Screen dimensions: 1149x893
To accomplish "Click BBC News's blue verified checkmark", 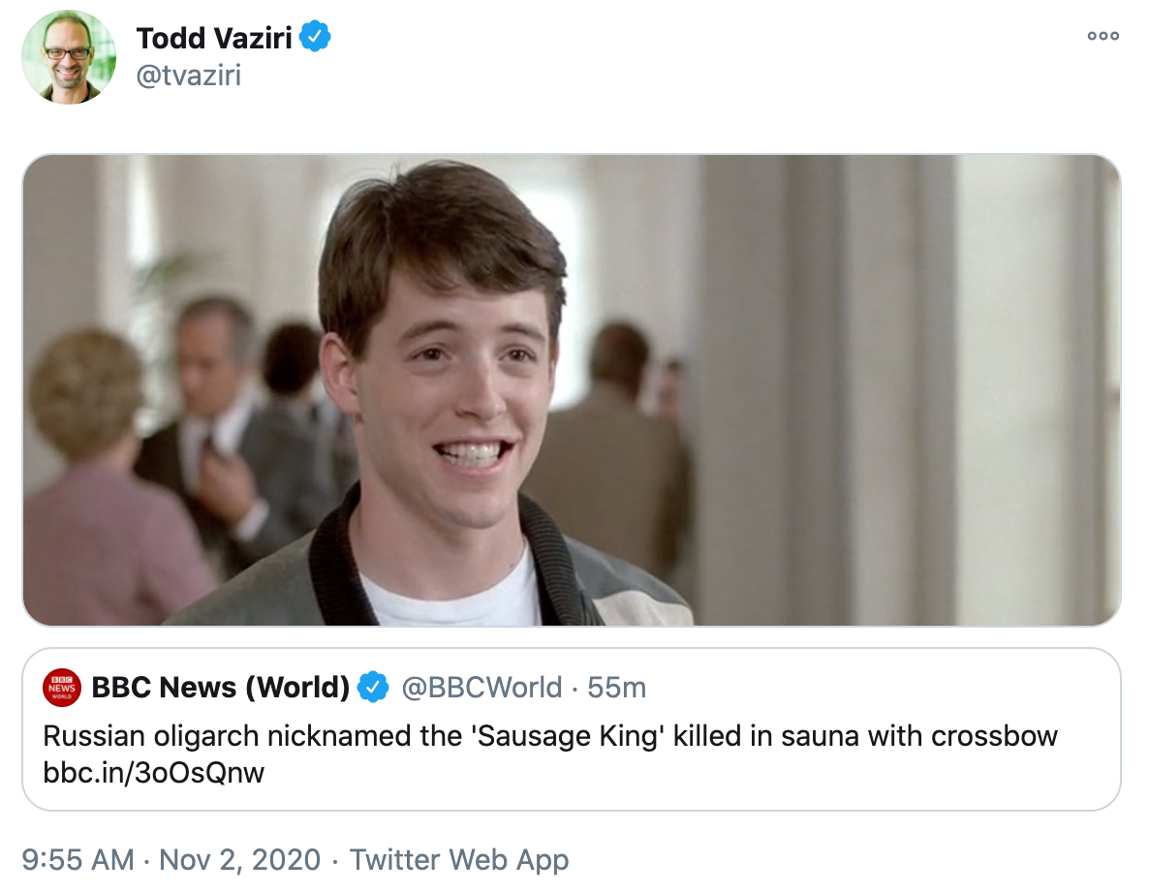I will pos(373,687).
